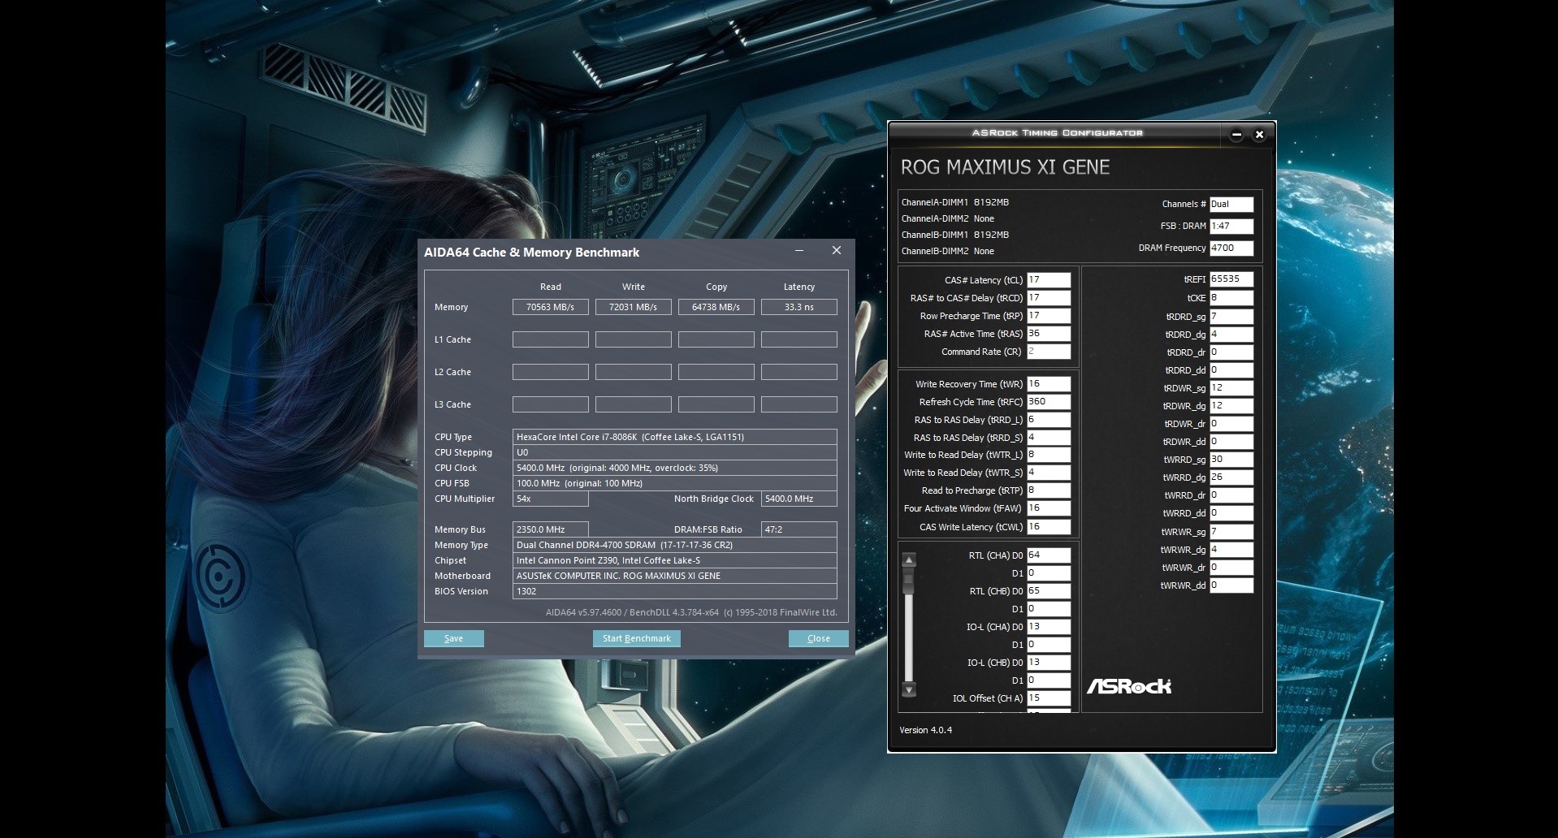This screenshot has width=1558, height=838.
Task: Edit the RTL (CHB) D0 field
Action: click(x=1049, y=591)
